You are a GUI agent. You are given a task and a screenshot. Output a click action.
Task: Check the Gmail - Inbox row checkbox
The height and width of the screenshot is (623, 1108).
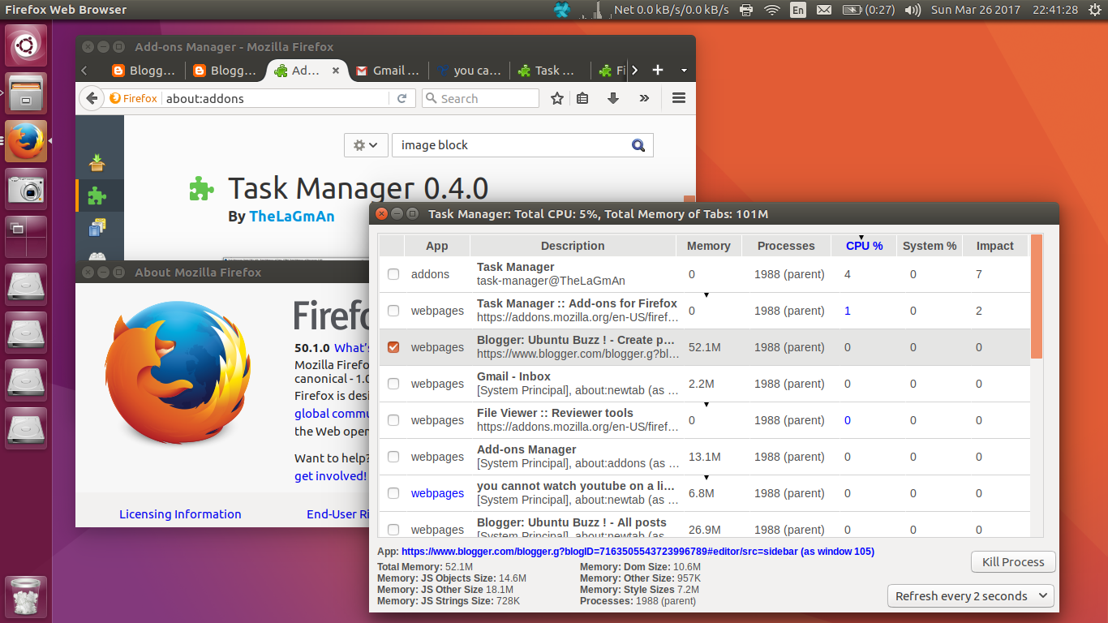pyautogui.click(x=393, y=384)
